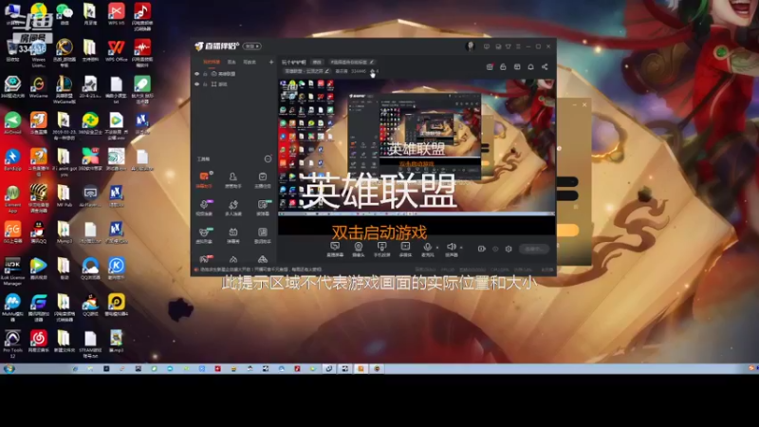The width and height of the screenshot is (759, 427).
Task: Select the 英雄联盟 source row
Action: pos(233,74)
